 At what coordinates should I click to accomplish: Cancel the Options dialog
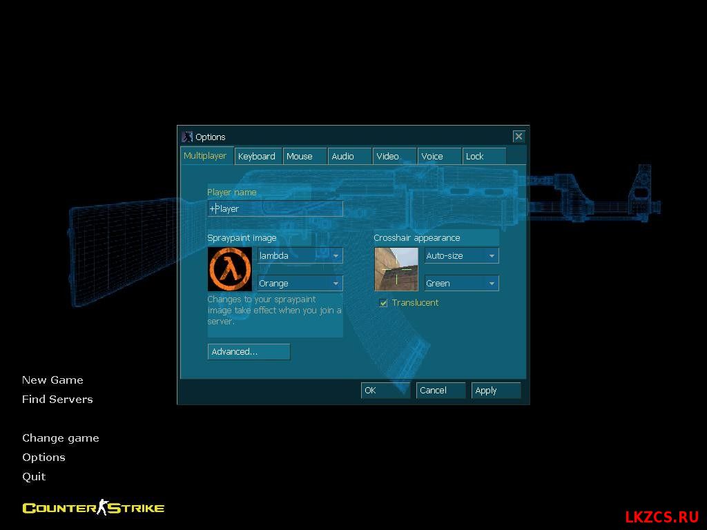click(440, 391)
